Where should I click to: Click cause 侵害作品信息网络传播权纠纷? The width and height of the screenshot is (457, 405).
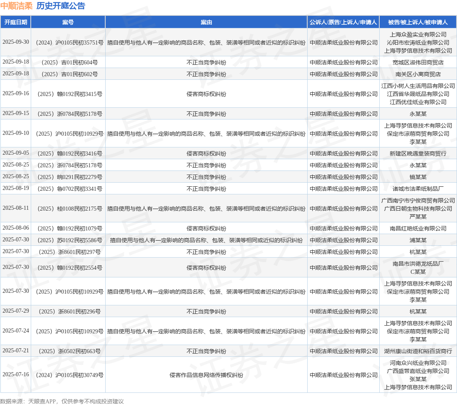pos(206,375)
